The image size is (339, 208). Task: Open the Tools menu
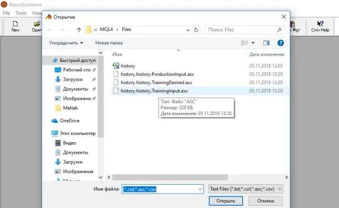click(21, 13)
